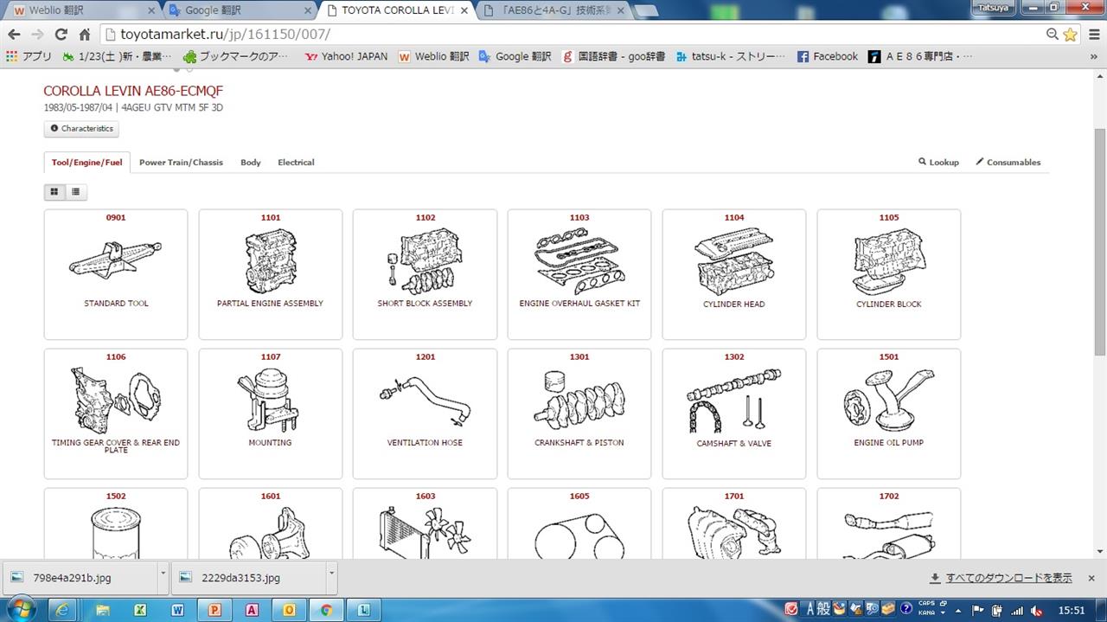Open the 0901 Standard Tool diagram
This screenshot has height=622, width=1107.
coord(116,274)
